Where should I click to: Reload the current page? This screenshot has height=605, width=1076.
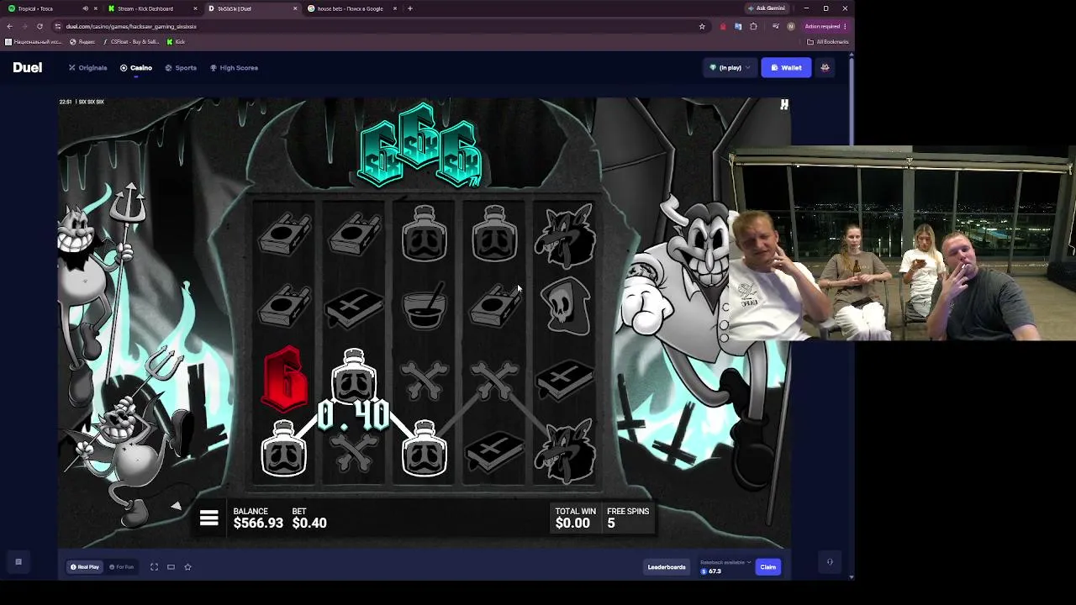point(40,26)
